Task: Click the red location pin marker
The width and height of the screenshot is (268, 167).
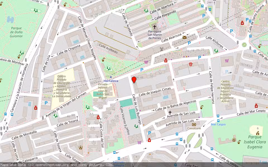Action: (134, 80)
